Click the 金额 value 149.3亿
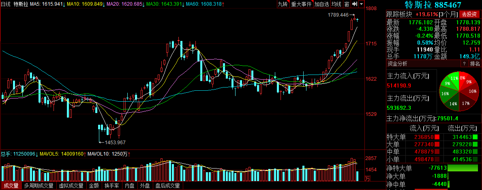The width and height of the screenshot is (482, 190). click(x=470, y=56)
